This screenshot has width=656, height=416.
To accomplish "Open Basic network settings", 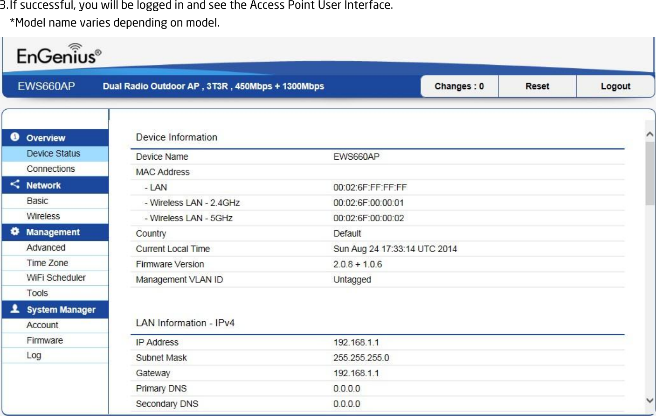I will coord(55,201).
